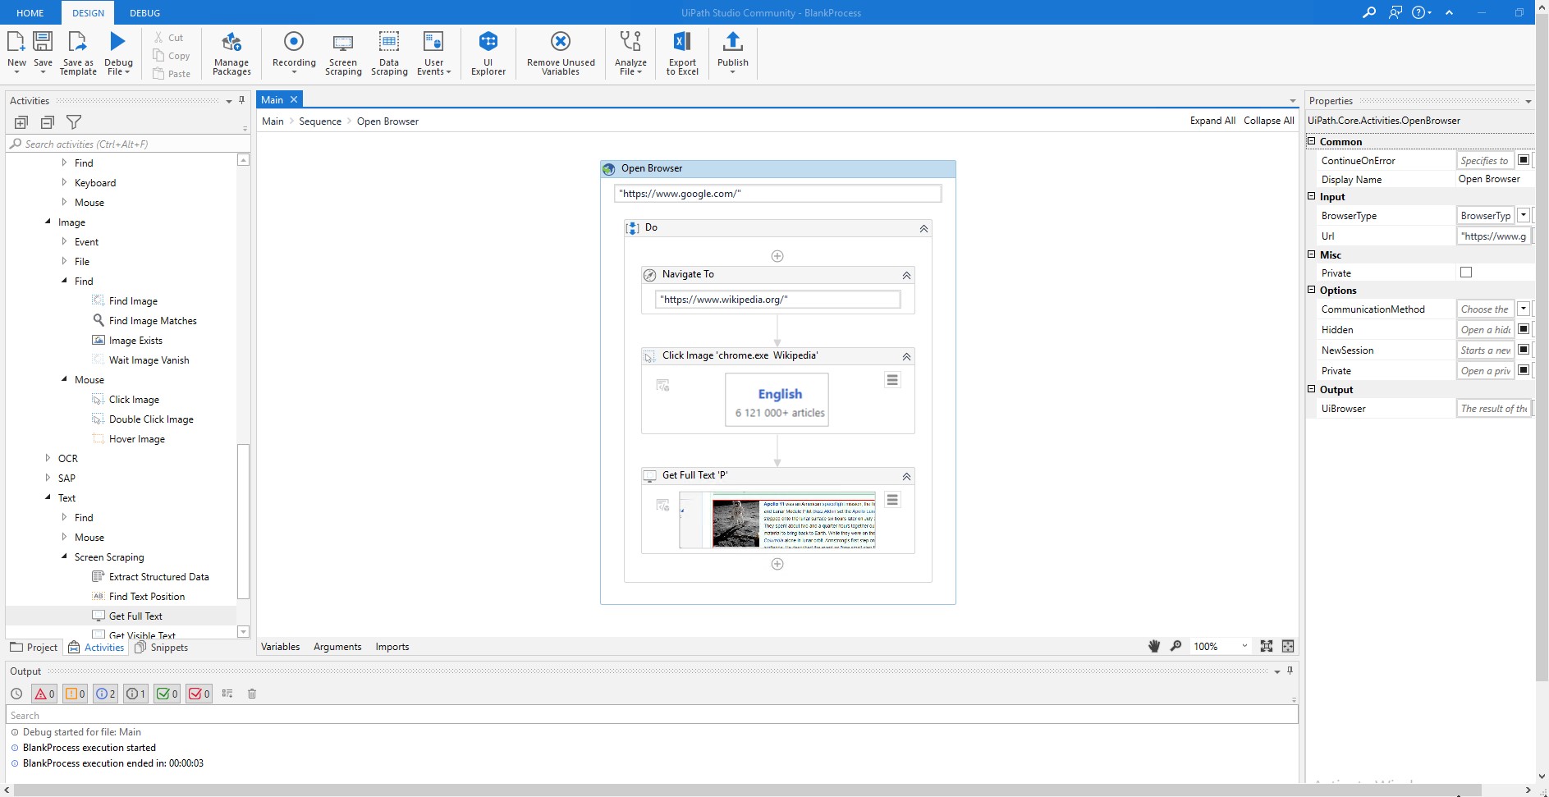Collapse the Do sequence chevron
This screenshot has width=1549, height=797.
pos(923,228)
